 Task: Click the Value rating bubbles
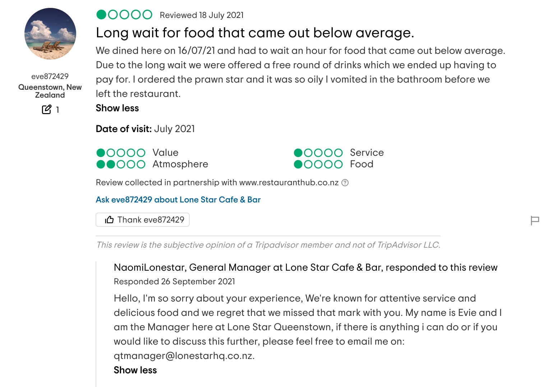click(121, 153)
